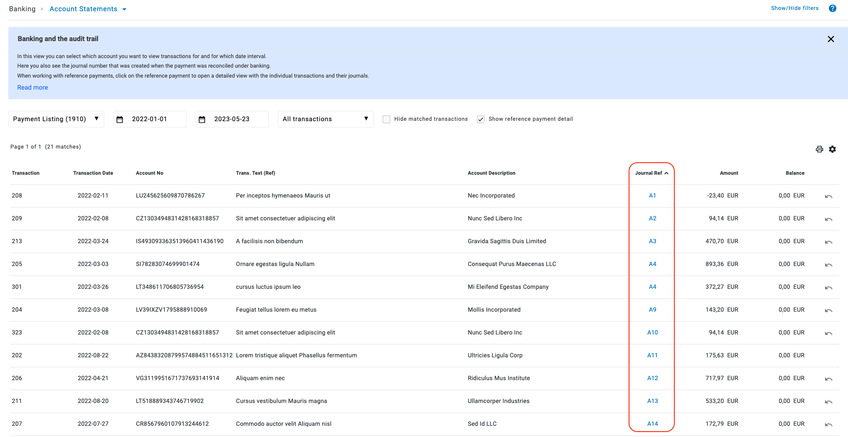Click the start date field 2022-01-01
Image resolution: width=848 pixels, height=437 pixels.
(150, 119)
